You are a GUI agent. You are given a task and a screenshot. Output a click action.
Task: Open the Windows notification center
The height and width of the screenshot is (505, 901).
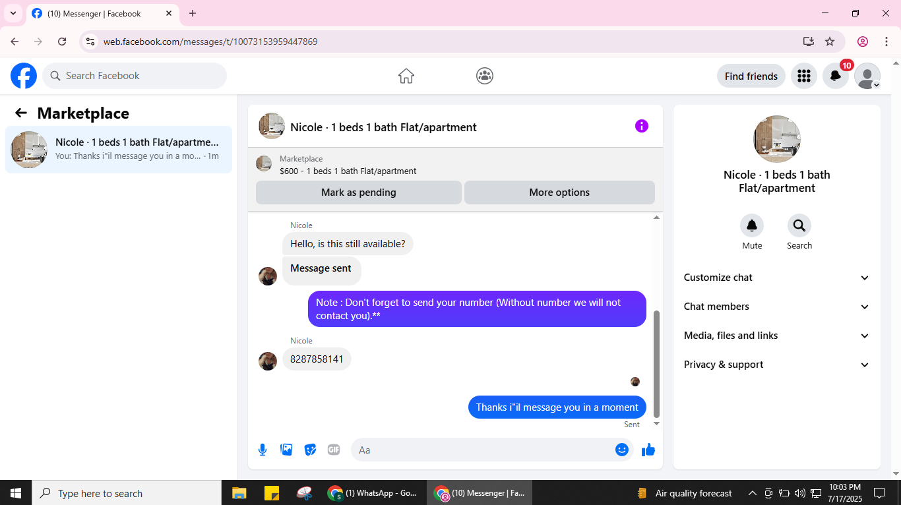click(x=879, y=493)
